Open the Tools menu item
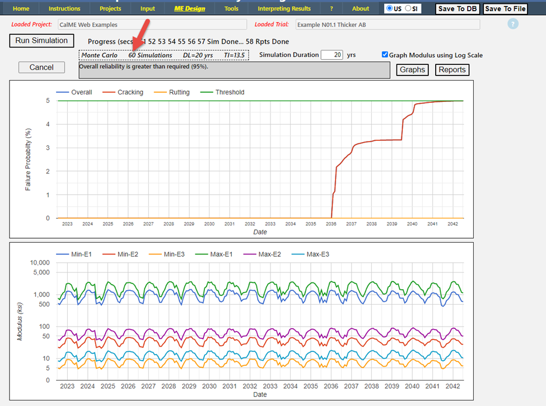Viewport: 546px width, 406px height. [x=231, y=8]
